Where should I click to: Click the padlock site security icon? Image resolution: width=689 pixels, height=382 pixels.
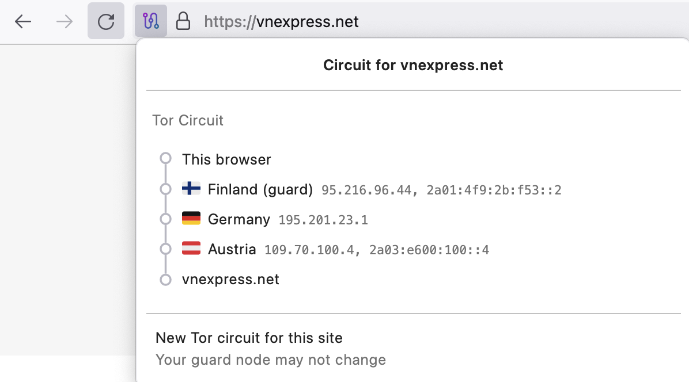183,22
